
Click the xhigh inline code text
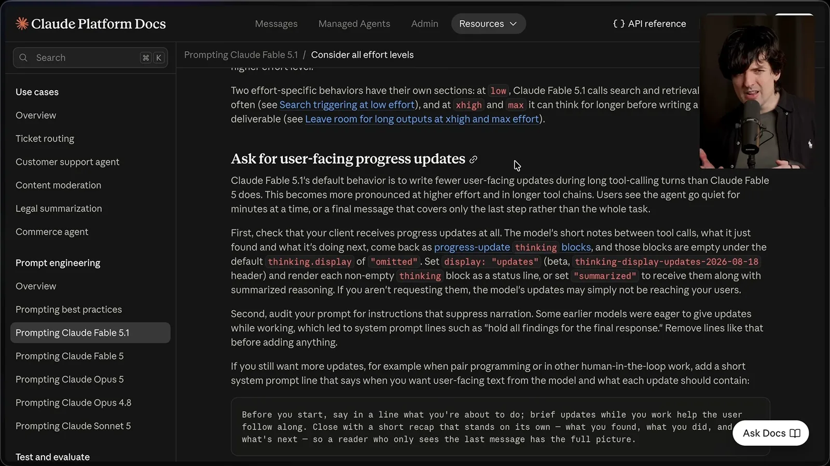click(x=468, y=105)
